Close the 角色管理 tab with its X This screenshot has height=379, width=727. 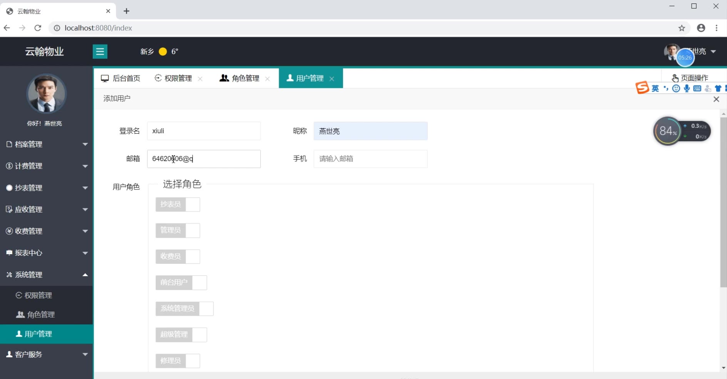(268, 79)
